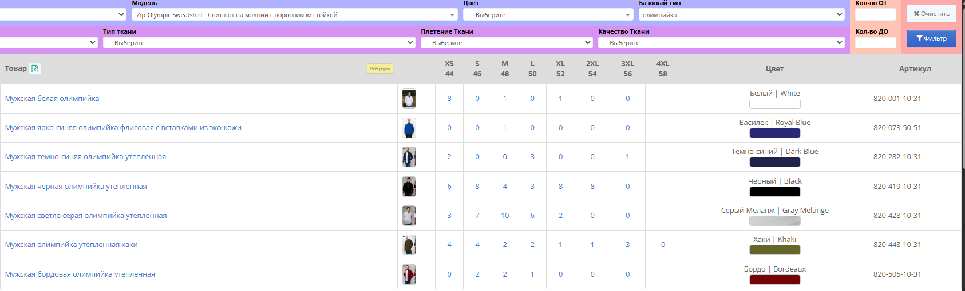Toggle the yellow Все р-ры badge
The height and width of the screenshot is (291, 965).
(x=379, y=68)
